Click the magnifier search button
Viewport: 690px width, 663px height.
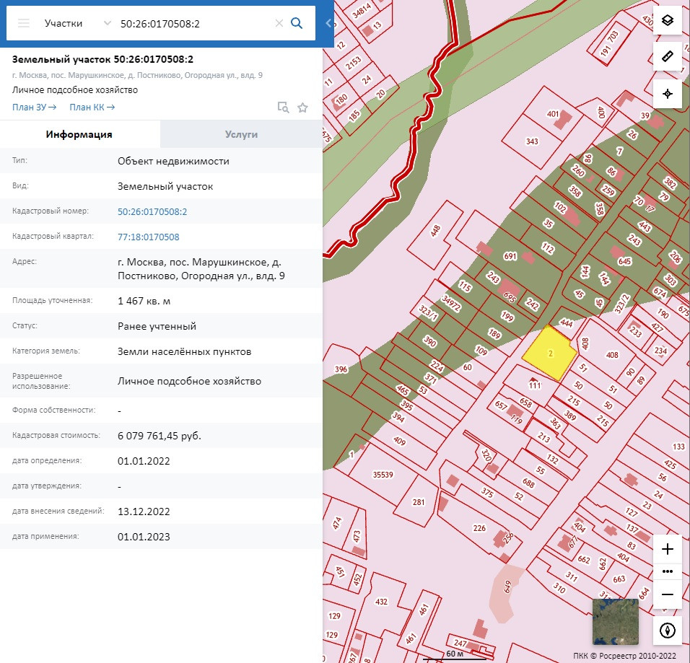pos(297,23)
